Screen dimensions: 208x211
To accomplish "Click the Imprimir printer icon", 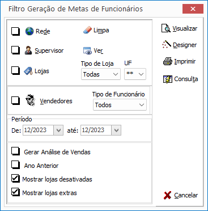I will 168,61.
